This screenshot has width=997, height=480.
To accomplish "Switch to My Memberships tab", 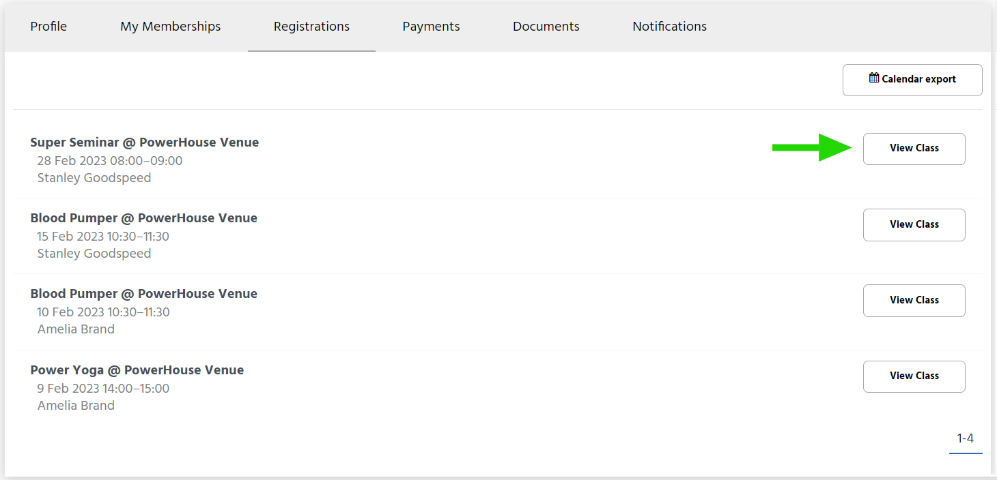I will click(x=171, y=27).
